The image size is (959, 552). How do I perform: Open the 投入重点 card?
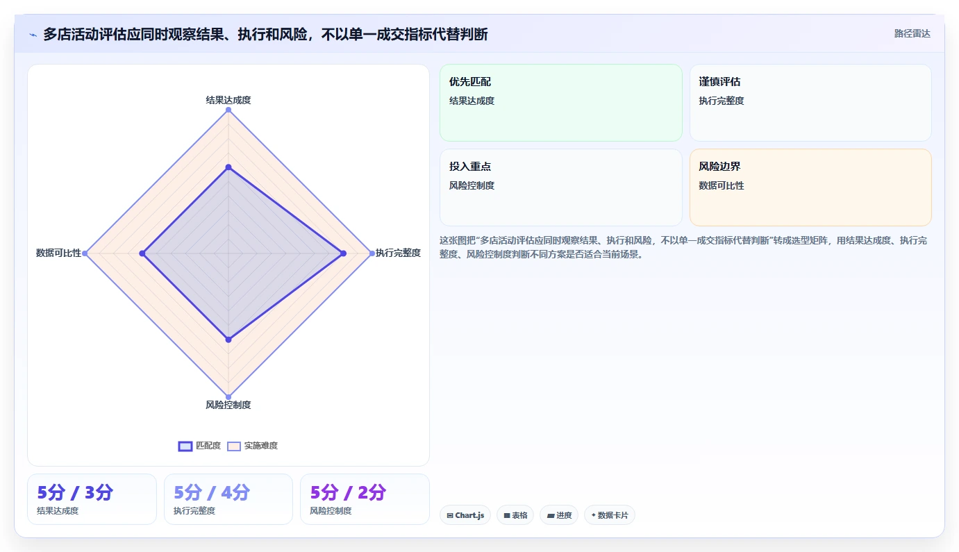click(561, 187)
